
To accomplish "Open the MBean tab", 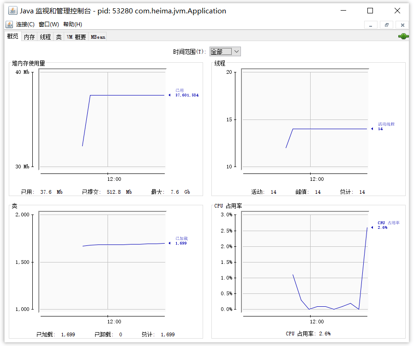I will (x=98, y=37).
